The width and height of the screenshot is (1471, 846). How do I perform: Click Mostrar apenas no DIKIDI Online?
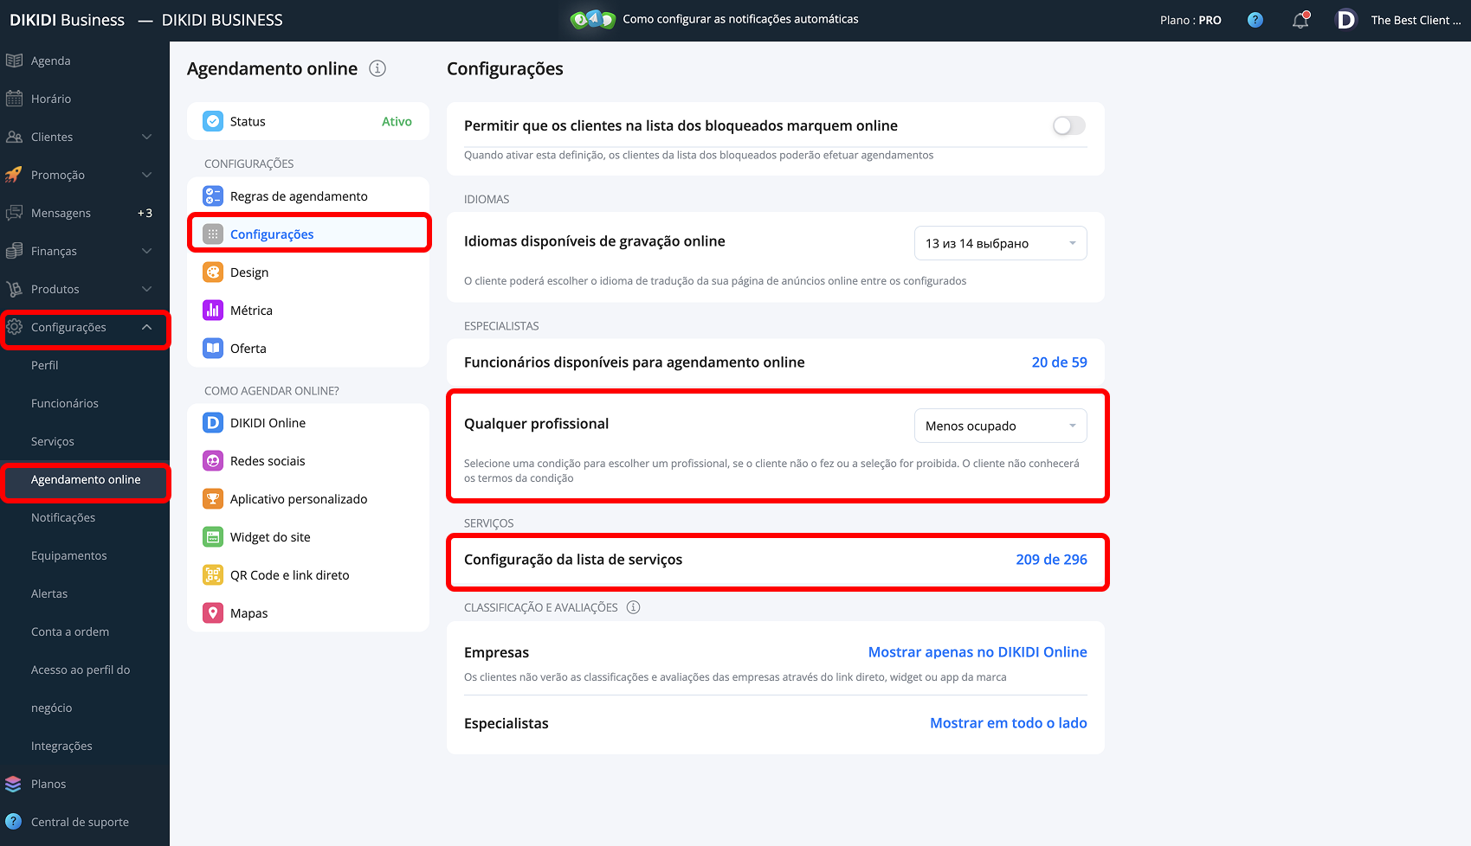point(977,652)
